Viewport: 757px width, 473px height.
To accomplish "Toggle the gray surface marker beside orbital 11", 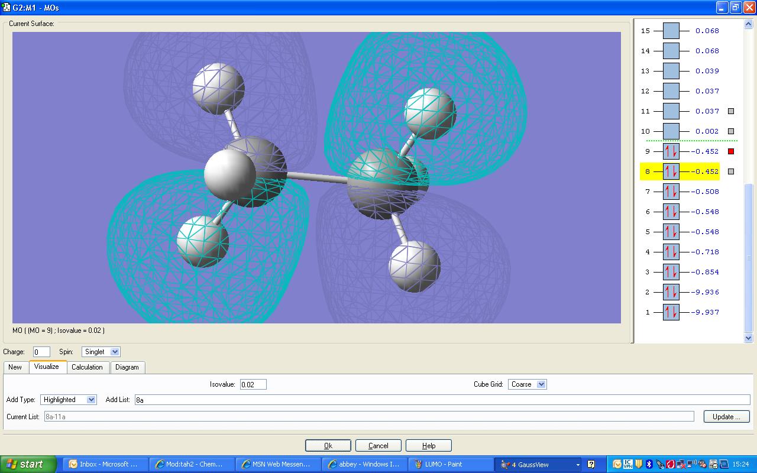I will coord(731,111).
